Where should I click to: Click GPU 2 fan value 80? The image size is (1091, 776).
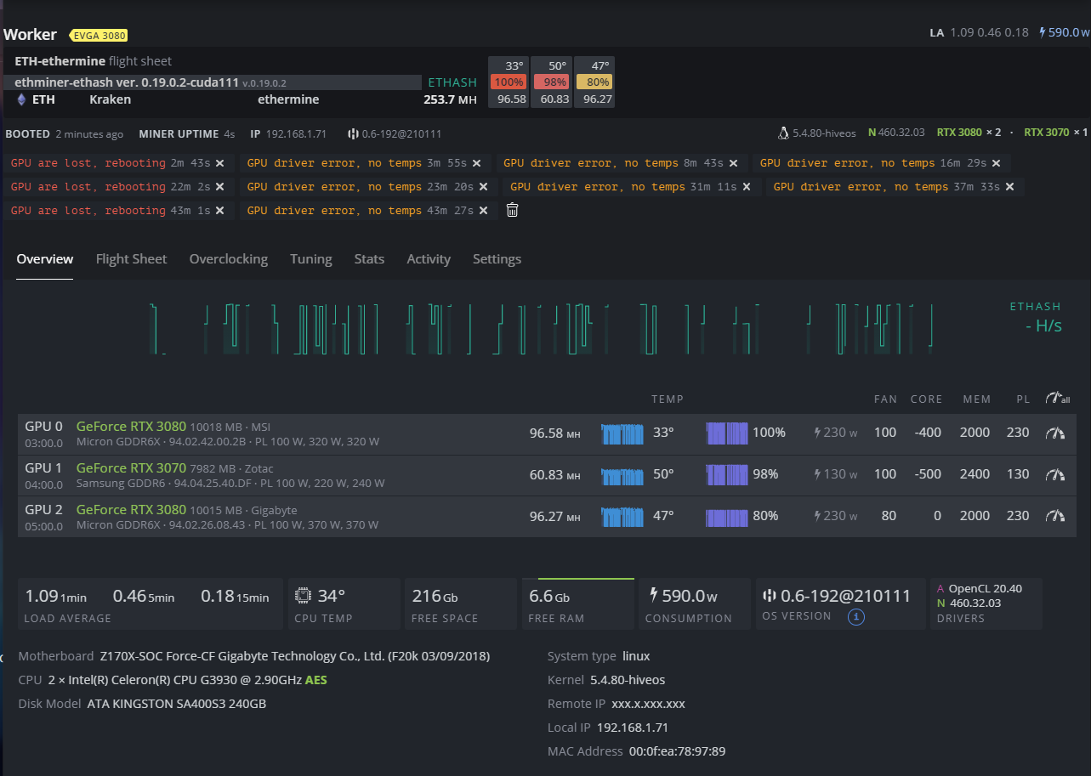point(889,516)
